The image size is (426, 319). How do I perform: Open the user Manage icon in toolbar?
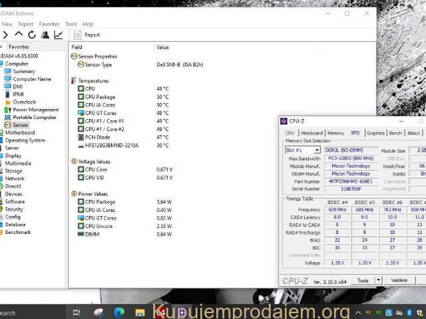(x=45, y=35)
